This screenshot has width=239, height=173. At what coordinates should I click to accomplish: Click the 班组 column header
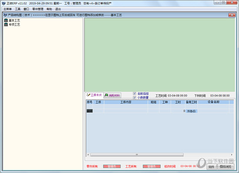coord(153,102)
